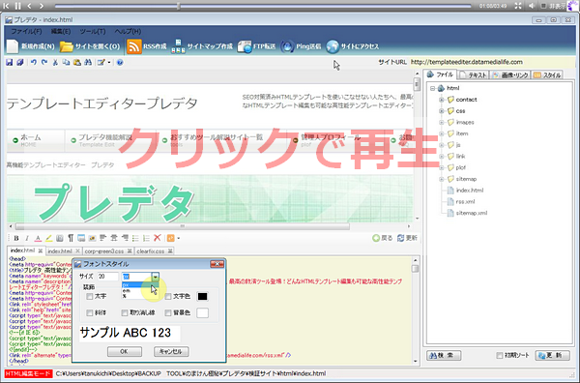Enable the 太字 bold checkbox
The image size is (580, 383).
90,296
